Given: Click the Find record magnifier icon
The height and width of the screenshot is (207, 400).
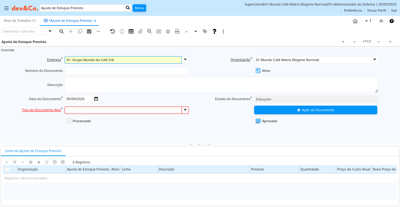Looking at the screenshot, I should 62,31.
